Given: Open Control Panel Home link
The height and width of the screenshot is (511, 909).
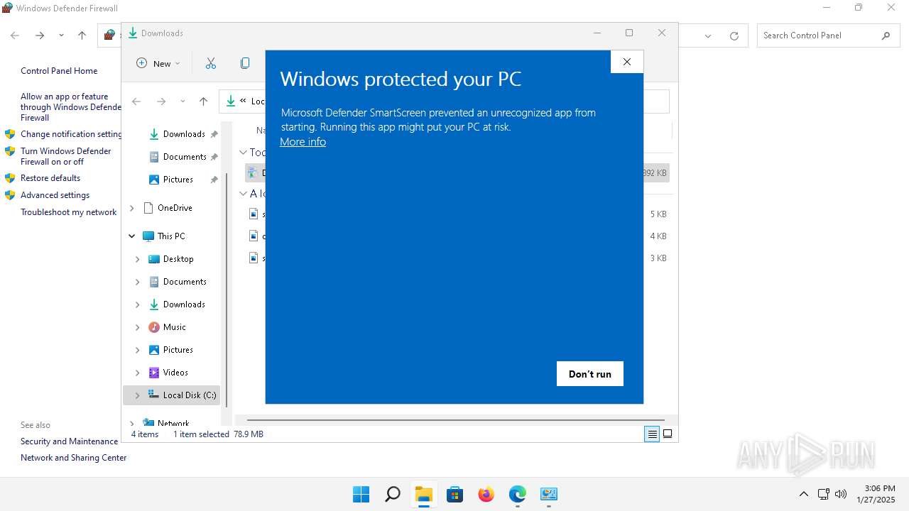Looking at the screenshot, I should tap(59, 71).
